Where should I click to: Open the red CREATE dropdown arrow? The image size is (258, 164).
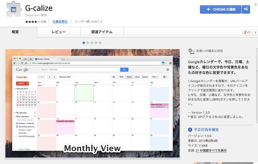tap(27, 83)
